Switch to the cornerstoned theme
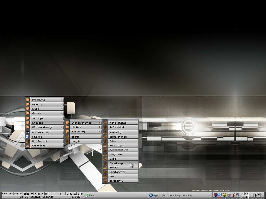Image resolution: width=266 pixels, height=199 pixels. point(123,137)
